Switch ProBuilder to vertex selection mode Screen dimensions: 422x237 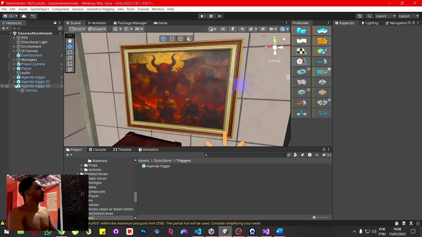click(172, 39)
